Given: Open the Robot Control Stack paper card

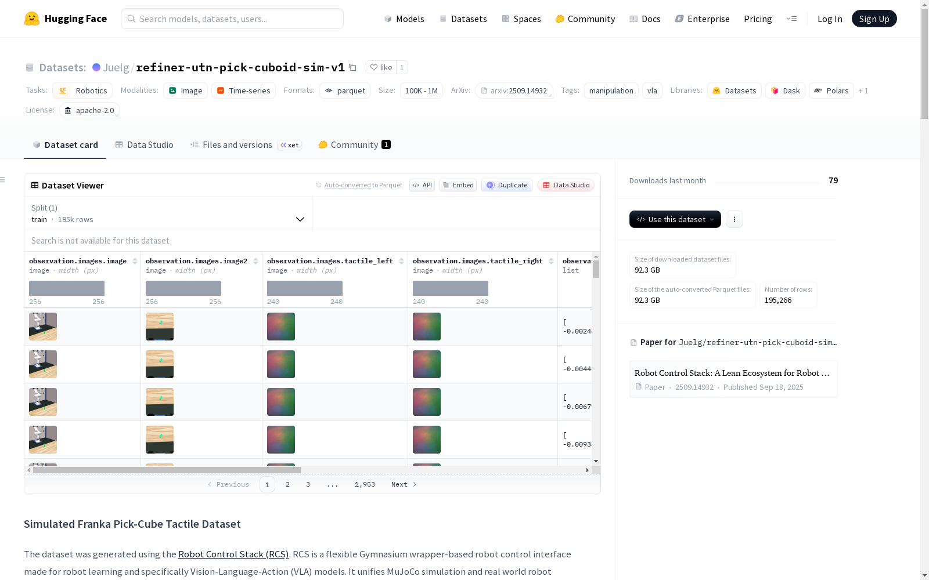Looking at the screenshot, I should click(733, 379).
